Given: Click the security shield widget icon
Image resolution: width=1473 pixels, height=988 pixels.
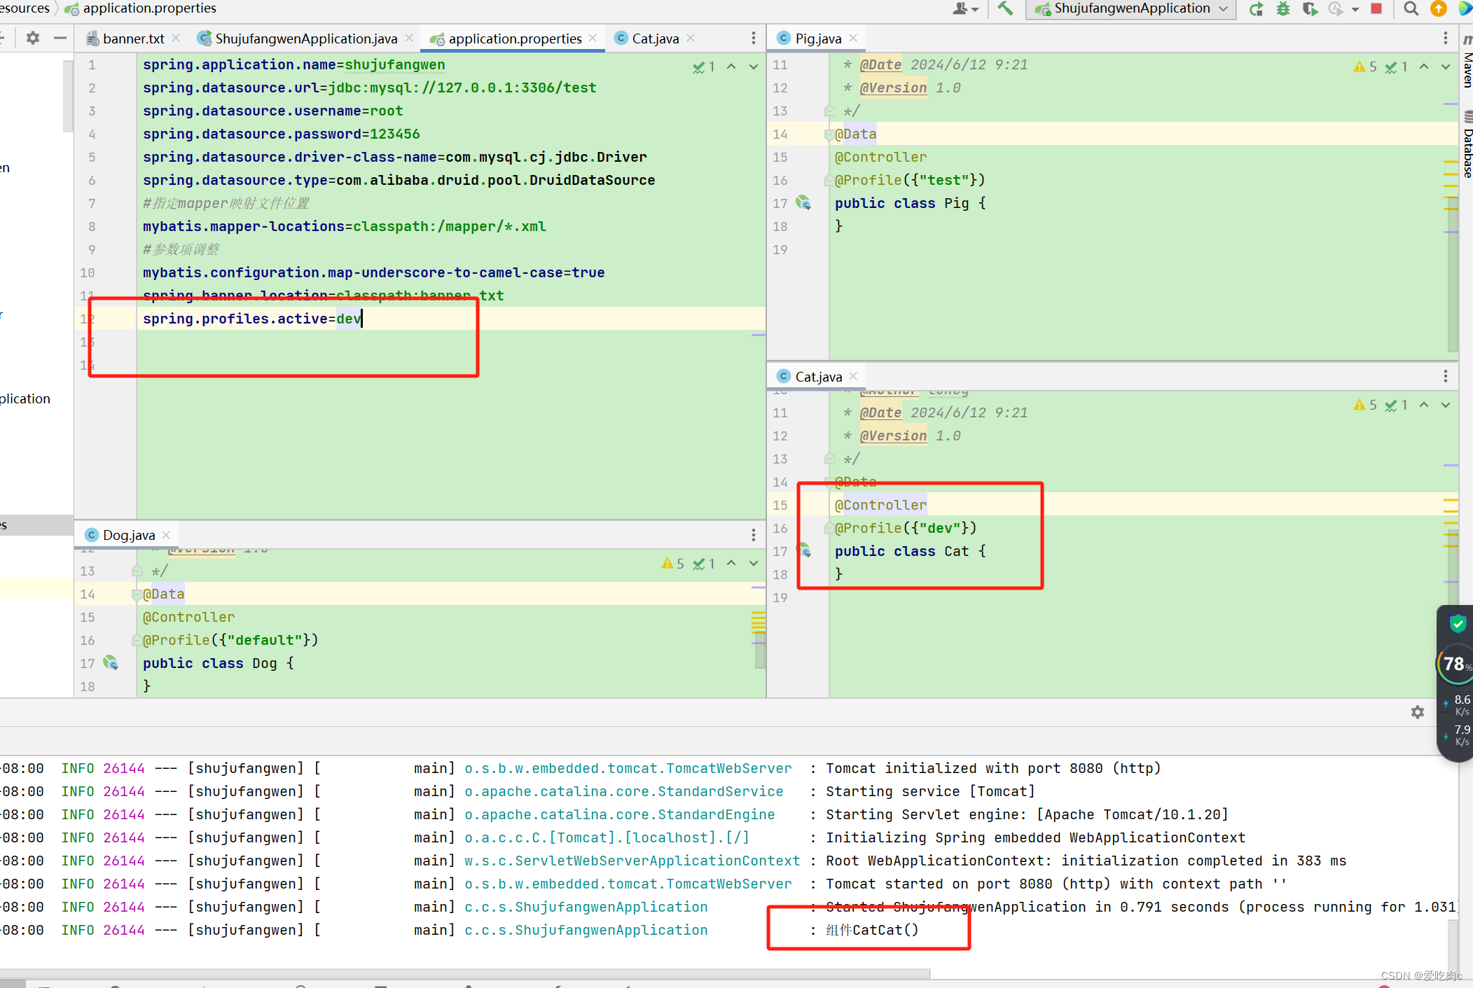Looking at the screenshot, I should (1458, 623).
